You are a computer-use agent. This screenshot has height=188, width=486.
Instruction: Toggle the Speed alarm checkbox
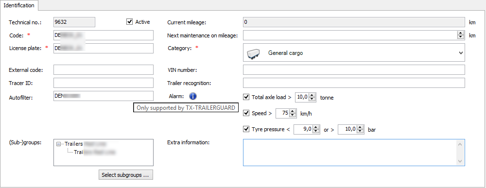tap(246, 113)
